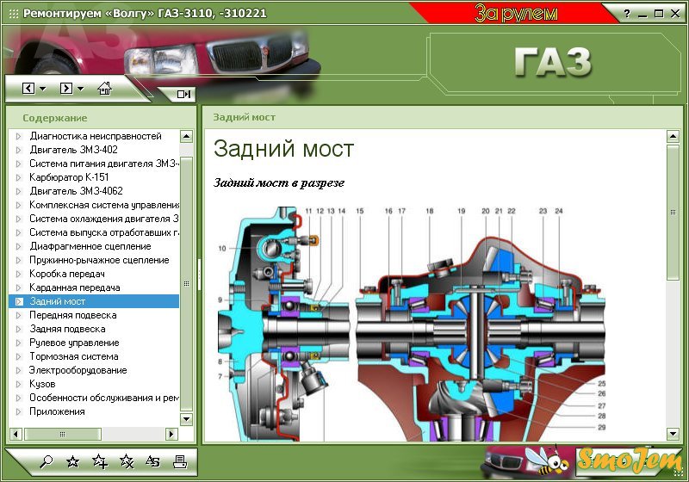
Task: Hide the contents panel toggle icon
Action: click(183, 94)
